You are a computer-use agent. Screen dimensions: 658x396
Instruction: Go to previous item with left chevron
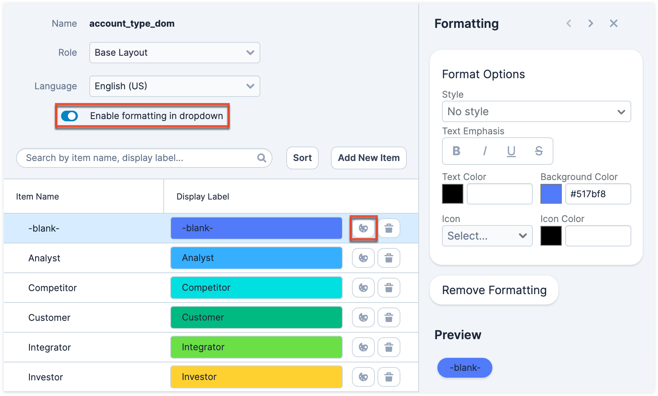tap(569, 24)
